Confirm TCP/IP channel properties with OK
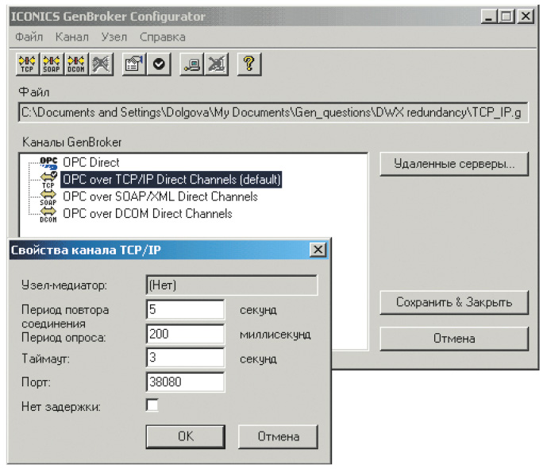The height and width of the screenshot is (469, 543). (x=186, y=436)
